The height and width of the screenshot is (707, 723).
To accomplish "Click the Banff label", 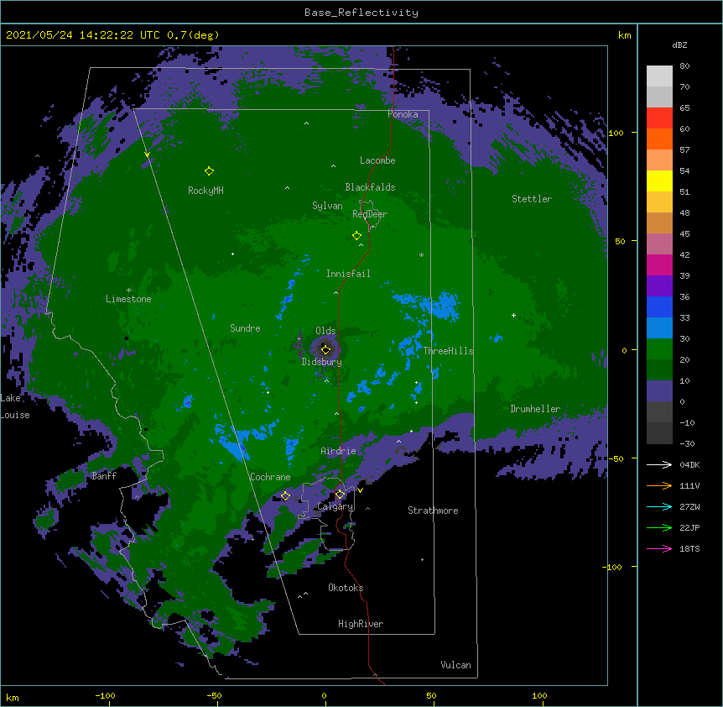I will pos(104,476).
